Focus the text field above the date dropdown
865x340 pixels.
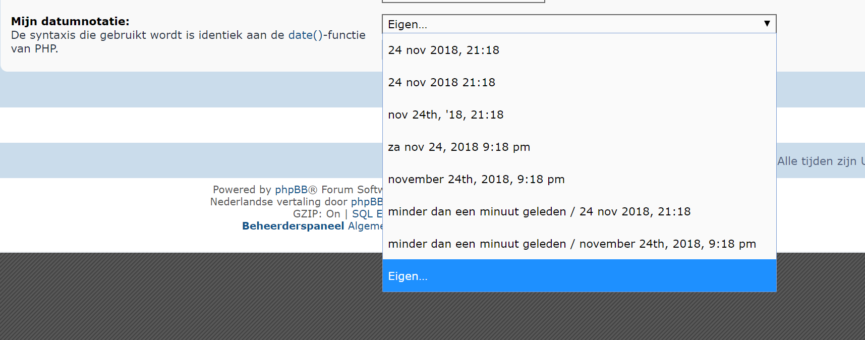point(463,1)
